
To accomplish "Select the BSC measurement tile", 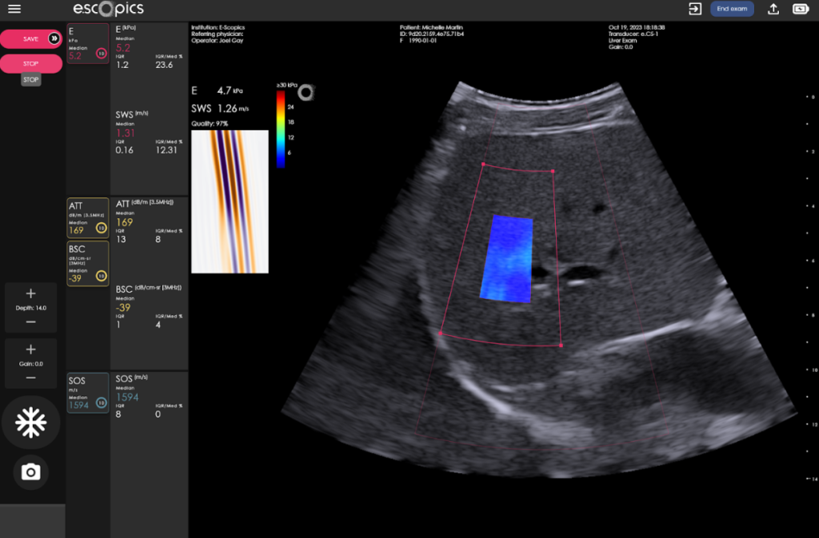I will coord(87,264).
